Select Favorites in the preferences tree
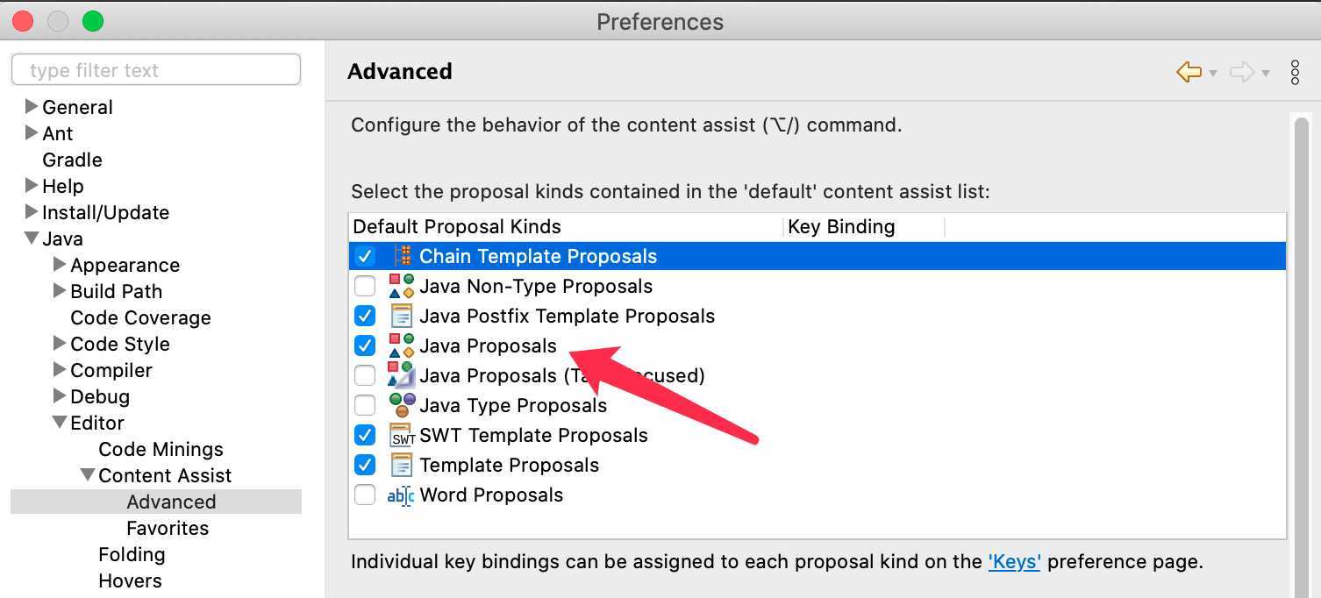The height and width of the screenshot is (598, 1321). [x=168, y=528]
